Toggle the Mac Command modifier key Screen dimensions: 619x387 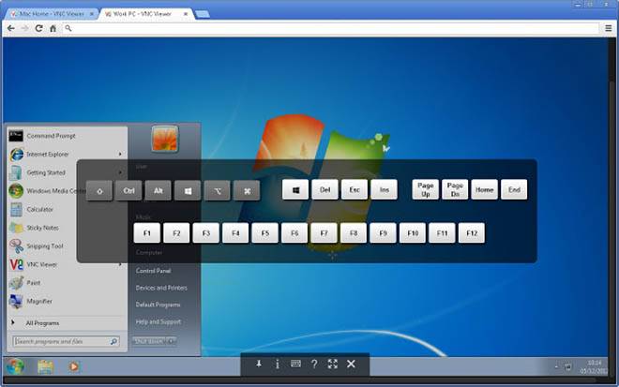pyautogui.click(x=247, y=191)
